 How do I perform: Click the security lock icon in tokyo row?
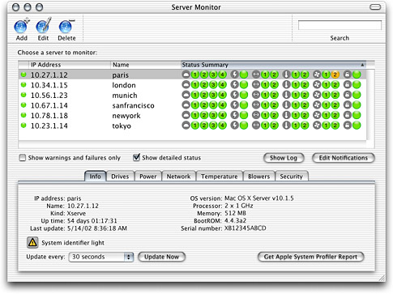point(348,126)
